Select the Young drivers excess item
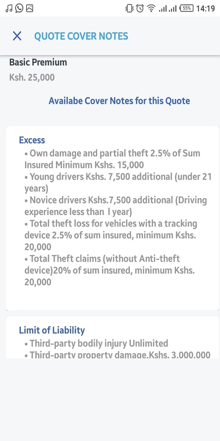Image resolution: width=220 pixels, height=441 pixels. (118, 182)
